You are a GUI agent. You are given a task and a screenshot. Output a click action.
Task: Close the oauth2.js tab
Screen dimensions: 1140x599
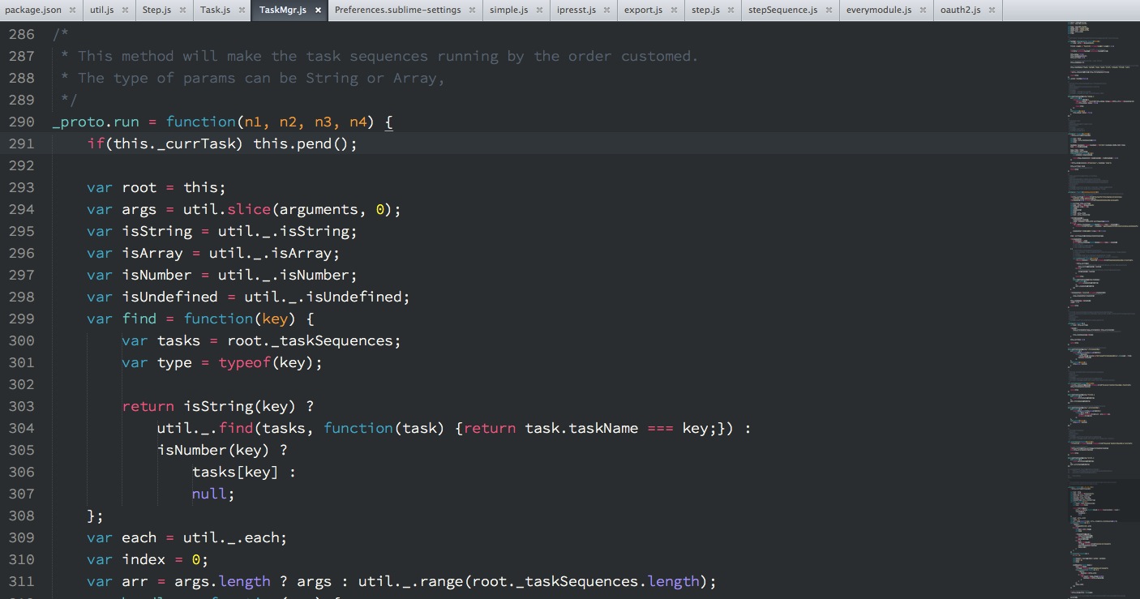pos(991,11)
